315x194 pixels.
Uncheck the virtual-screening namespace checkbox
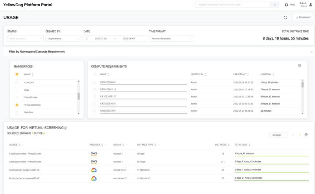point(17,105)
